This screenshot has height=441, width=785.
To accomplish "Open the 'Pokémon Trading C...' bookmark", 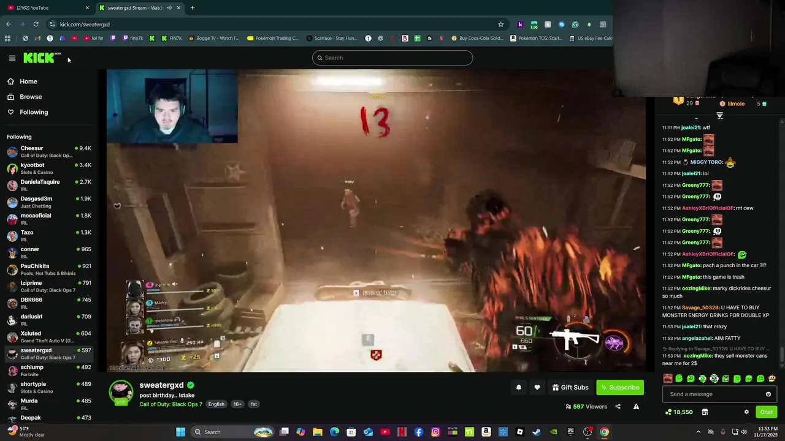I will click(273, 38).
